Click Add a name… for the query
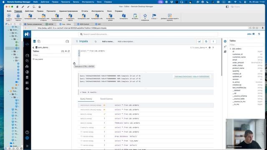Screen dimensions: 267x150 tap(108, 42)
